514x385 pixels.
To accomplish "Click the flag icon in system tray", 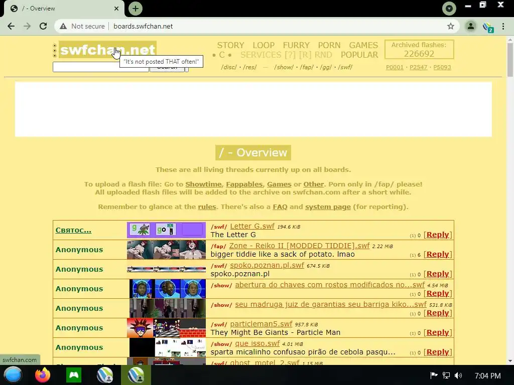I will [x=434, y=375].
